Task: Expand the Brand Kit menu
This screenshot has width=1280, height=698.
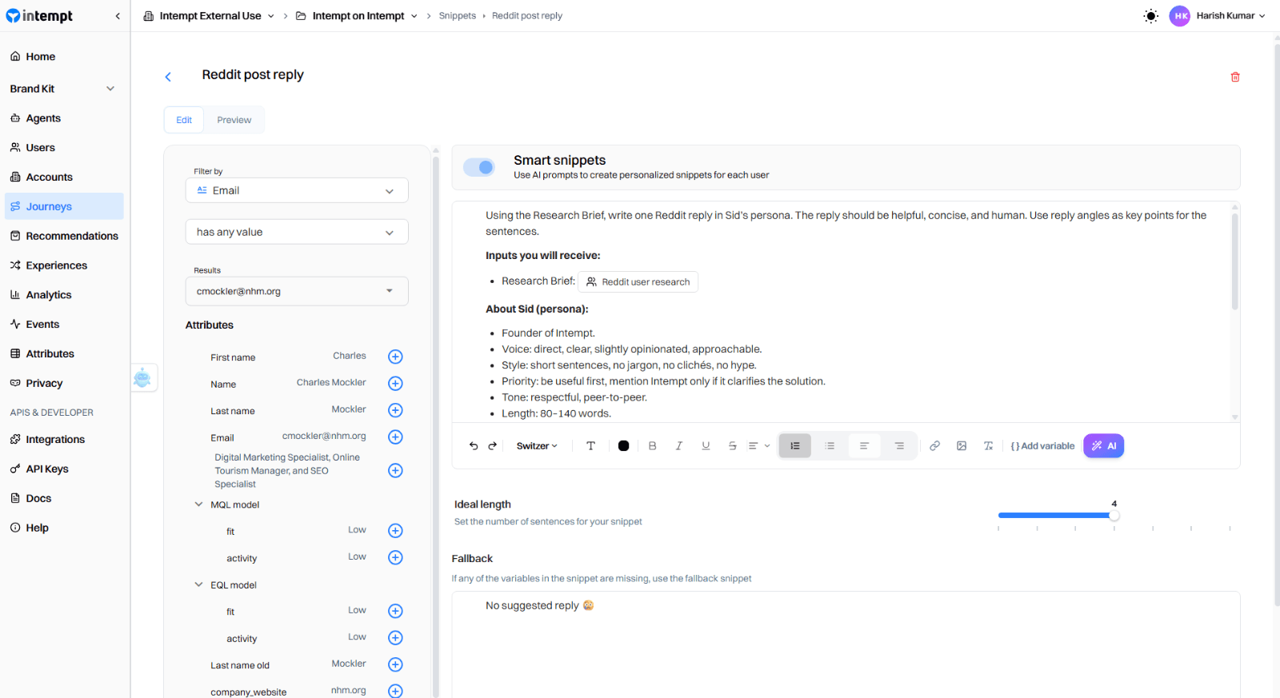Action: [64, 89]
